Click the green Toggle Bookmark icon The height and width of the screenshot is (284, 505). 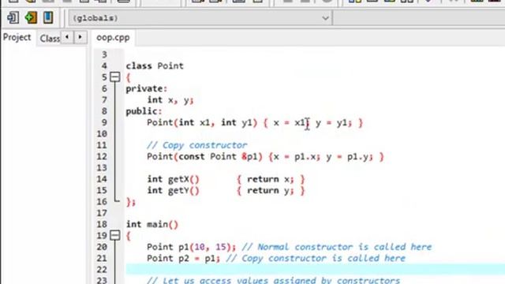pyautogui.click(x=31, y=17)
